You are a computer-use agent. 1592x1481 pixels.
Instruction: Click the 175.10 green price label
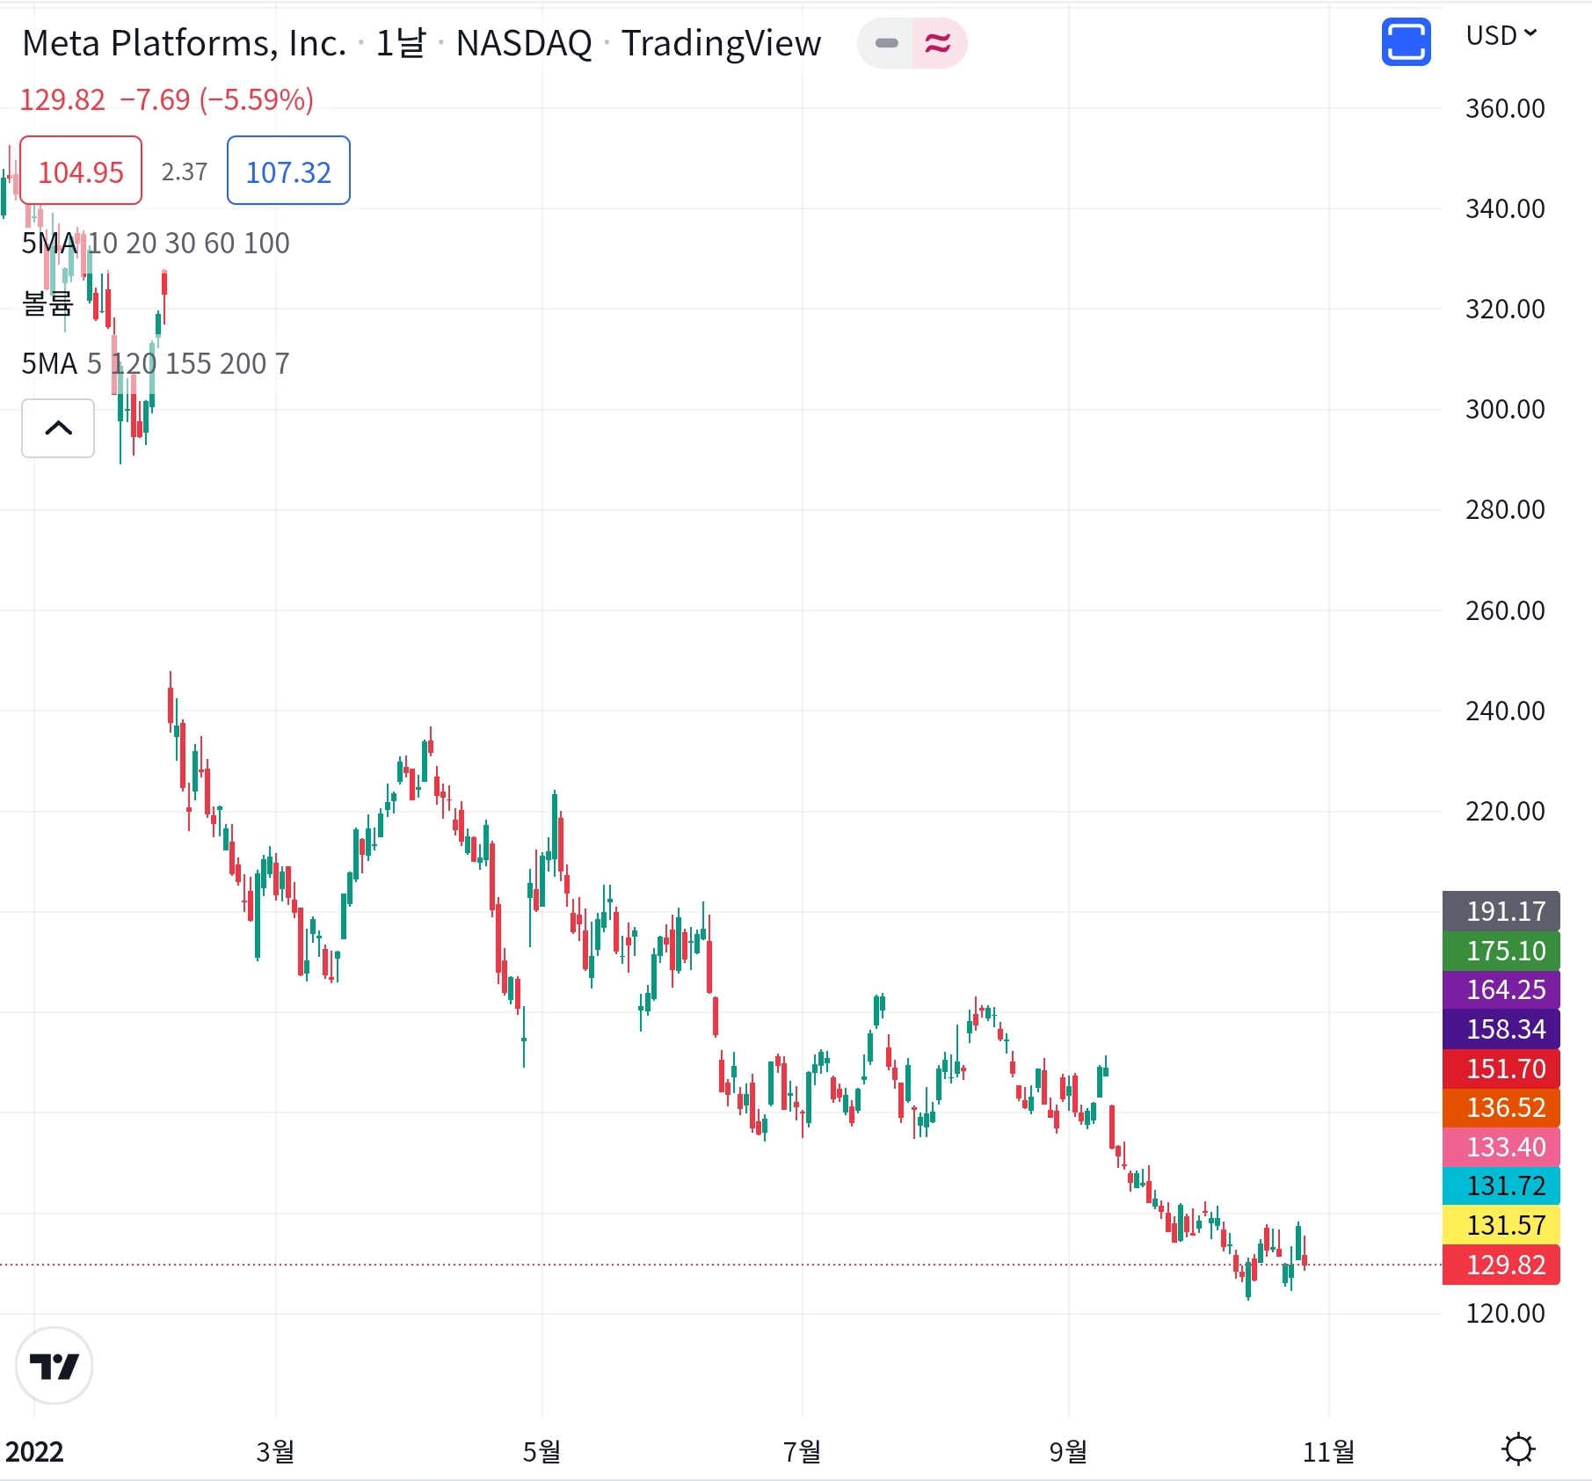1501,951
